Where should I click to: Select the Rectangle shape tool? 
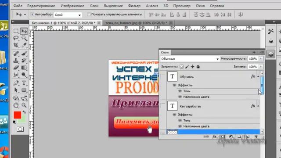click(24, 90)
